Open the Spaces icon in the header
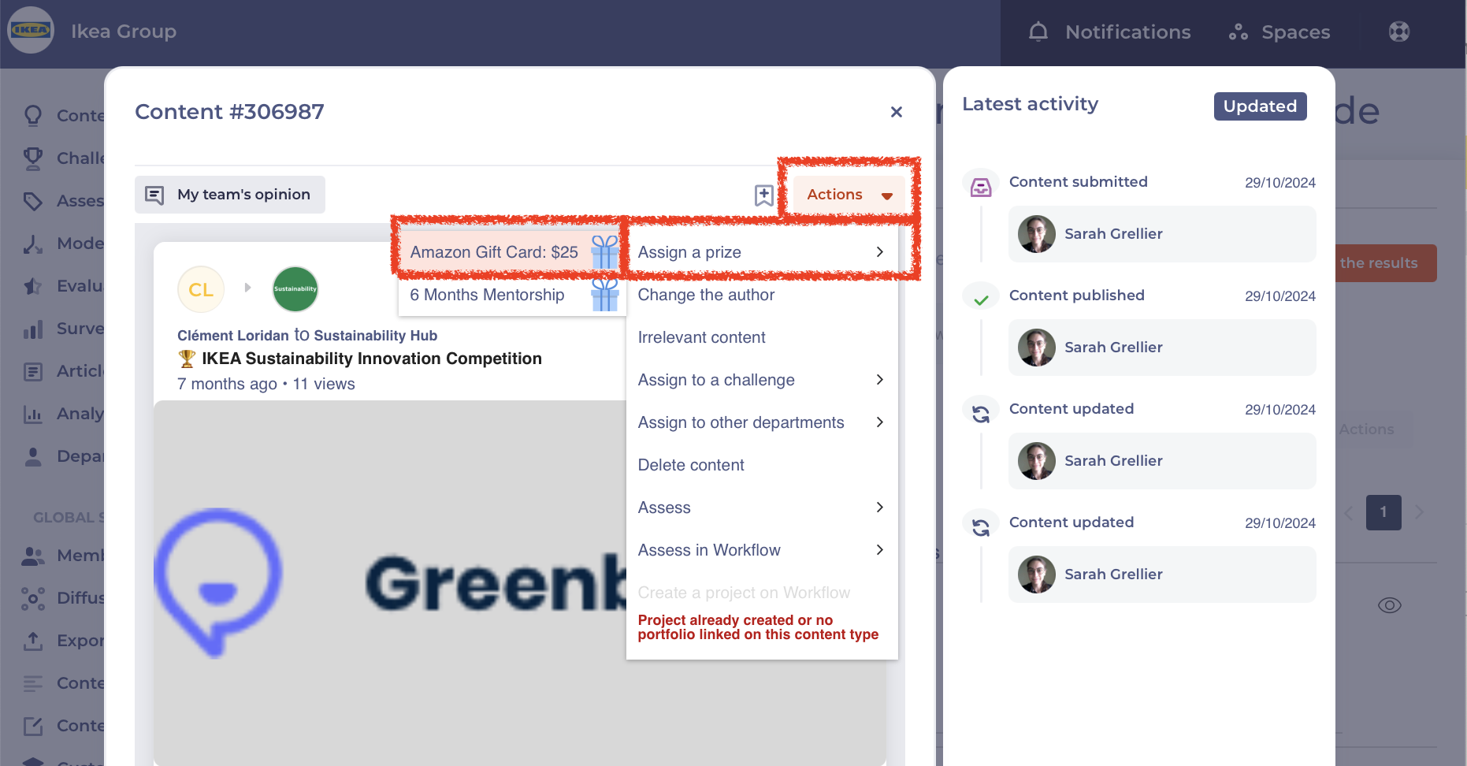Viewport: 1467px width, 766px height. [1239, 32]
